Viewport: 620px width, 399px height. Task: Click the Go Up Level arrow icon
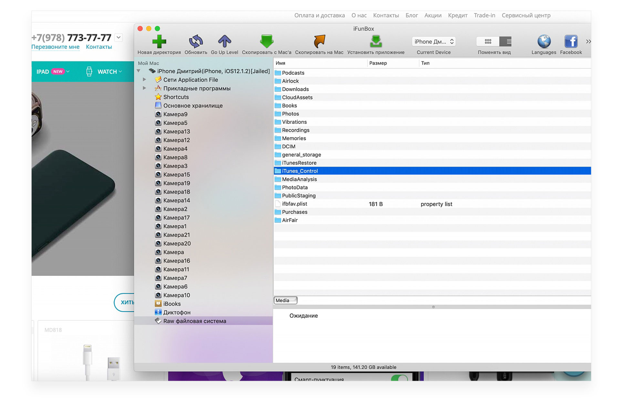(x=224, y=41)
